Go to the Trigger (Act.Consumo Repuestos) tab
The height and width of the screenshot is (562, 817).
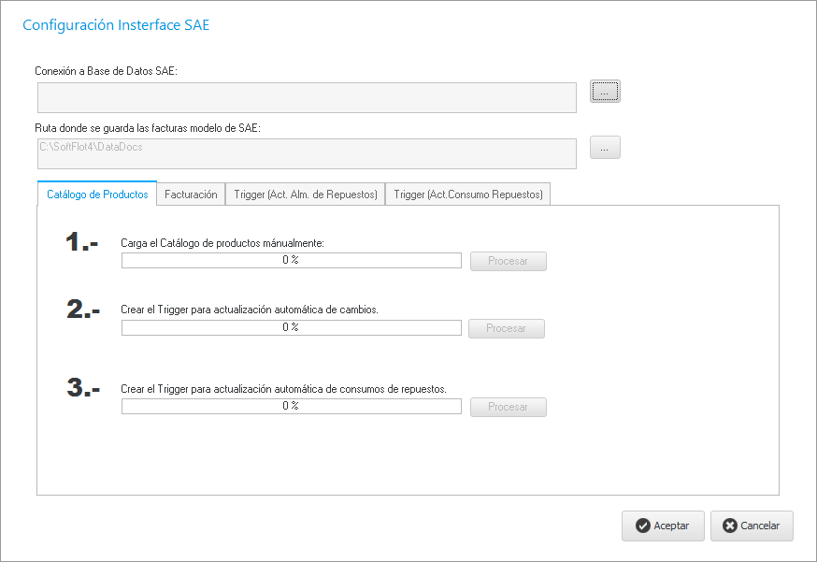(467, 195)
